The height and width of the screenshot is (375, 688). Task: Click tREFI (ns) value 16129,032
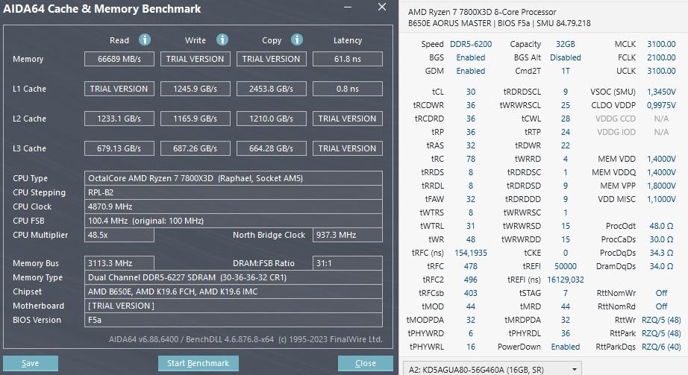566,280
